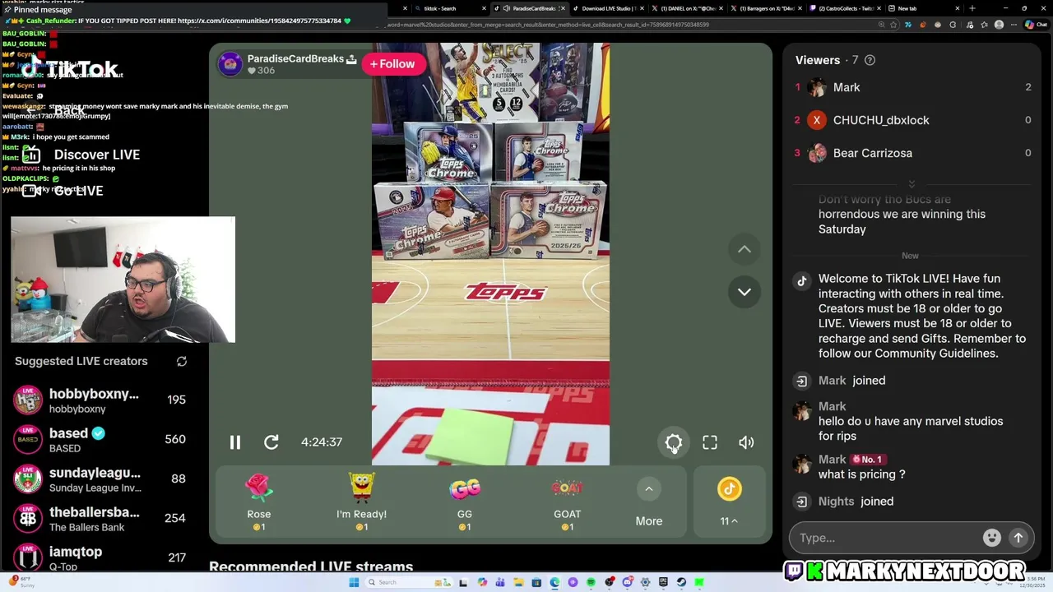Open Spotify from taskbar
Screen dimensions: 1053x592
pyautogui.click(x=591, y=582)
